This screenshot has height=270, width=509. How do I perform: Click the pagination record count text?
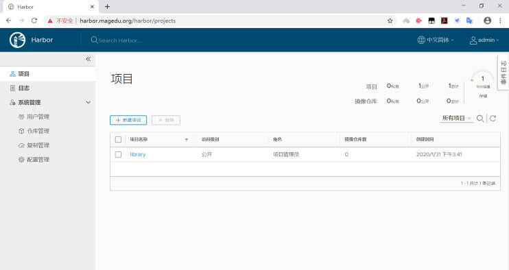[478, 184]
